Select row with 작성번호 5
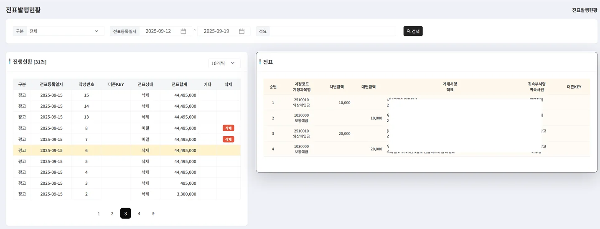Viewport: 600px width, 229px height. (x=127, y=161)
